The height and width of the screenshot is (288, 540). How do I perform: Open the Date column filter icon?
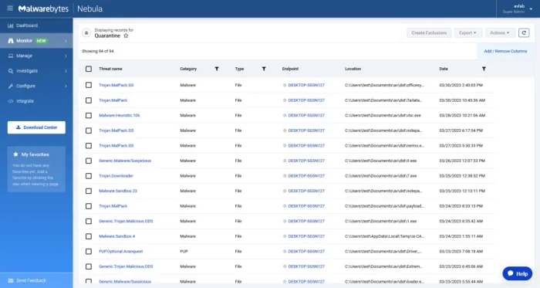484,69
